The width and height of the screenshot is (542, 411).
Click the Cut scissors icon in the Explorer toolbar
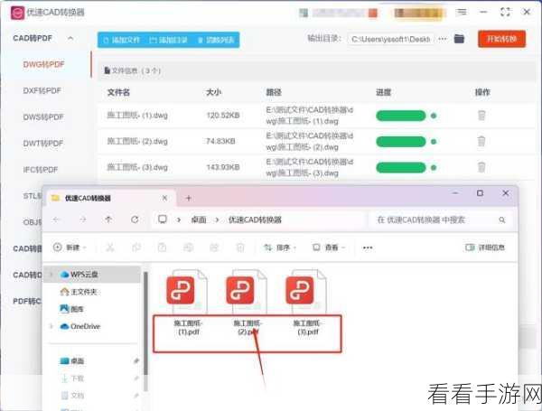coord(110,248)
